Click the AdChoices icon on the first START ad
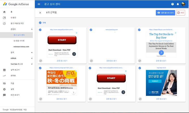The height and width of the screenshot is (113, 189). coord(76,33)
